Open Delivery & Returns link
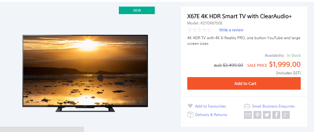Screen dimensions: 314x132 (211, 115)
